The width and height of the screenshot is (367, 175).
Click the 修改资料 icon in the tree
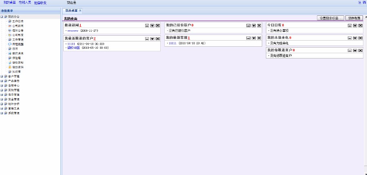pos(10,63)
